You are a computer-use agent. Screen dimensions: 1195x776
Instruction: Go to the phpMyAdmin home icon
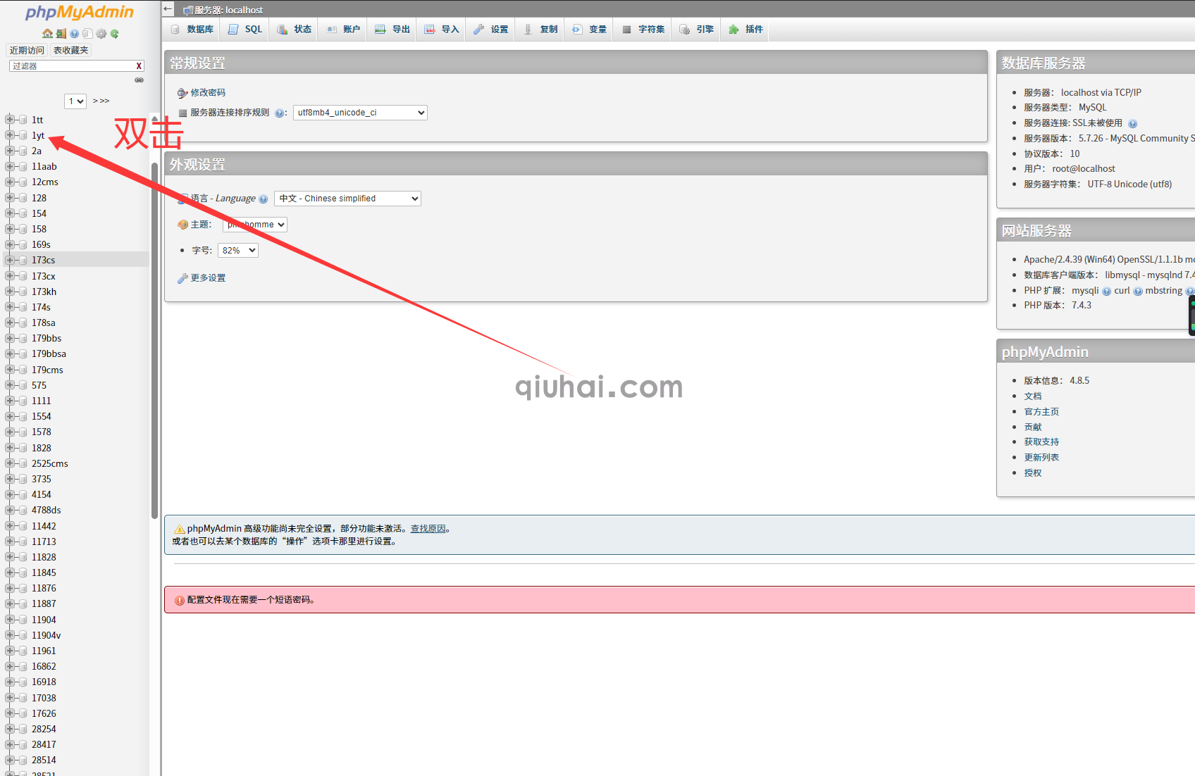[x=47, y=33]
